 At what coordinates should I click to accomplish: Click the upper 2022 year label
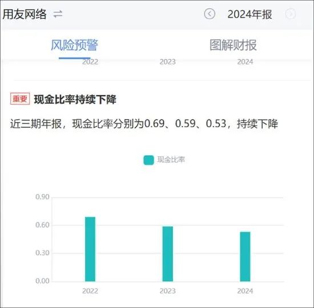[90, 62]
